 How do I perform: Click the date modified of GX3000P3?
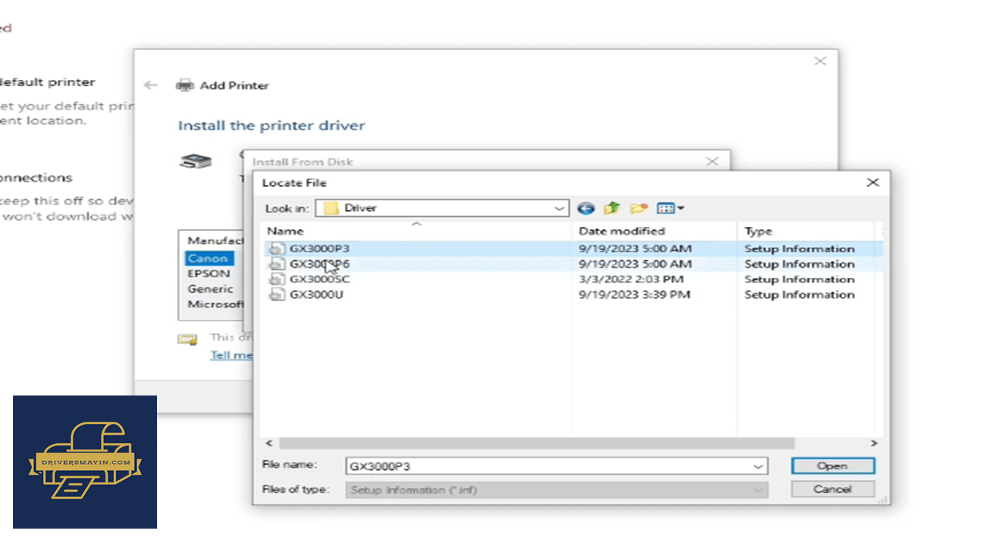[635, 249]
